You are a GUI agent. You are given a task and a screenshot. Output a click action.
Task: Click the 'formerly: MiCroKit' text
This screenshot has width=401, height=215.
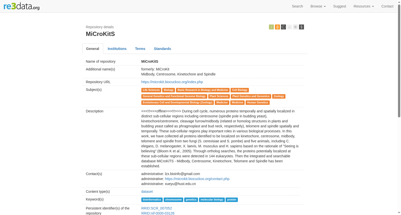click(155, 69)
